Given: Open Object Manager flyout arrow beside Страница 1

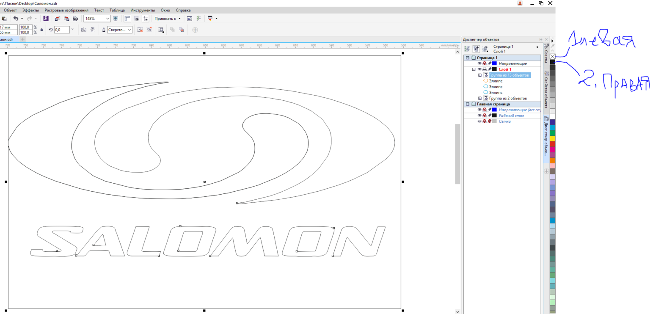Looking at the screenshot, I should tap(538, 47).
